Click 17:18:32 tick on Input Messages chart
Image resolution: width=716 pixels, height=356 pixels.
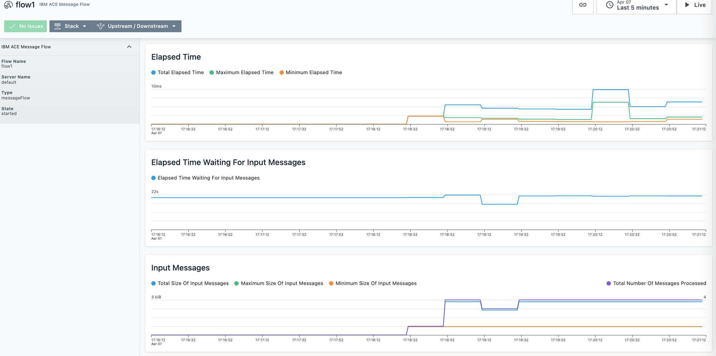click(x=410, y=340)
